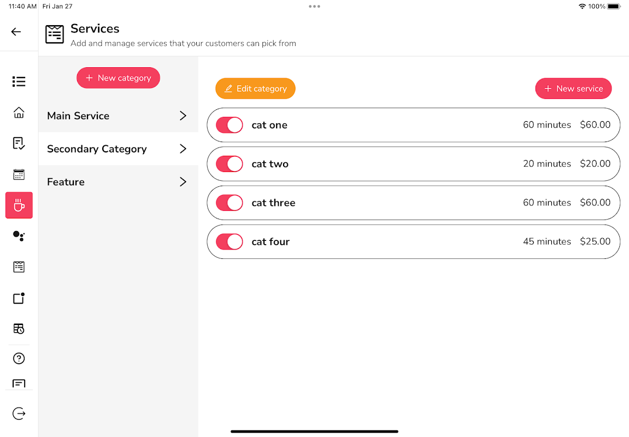Viewport: 629px width, 437px height.
Task: Add a New service
Action: tap(573, 88)
